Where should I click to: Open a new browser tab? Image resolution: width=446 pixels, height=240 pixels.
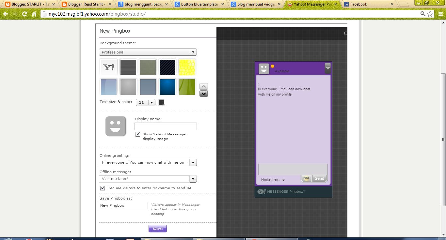point(404,5)
